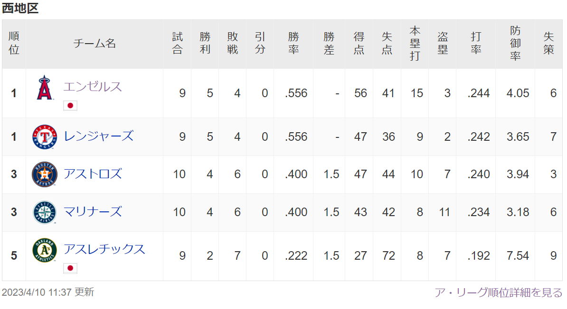Click the Japan flag under エンゼルス
The width and height of the screenshot is (567, 309).
[x=70, y=105]
